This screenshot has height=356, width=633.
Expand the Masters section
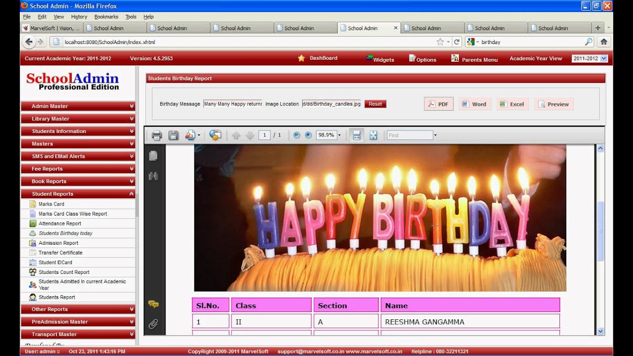click(x=78, y=144)
